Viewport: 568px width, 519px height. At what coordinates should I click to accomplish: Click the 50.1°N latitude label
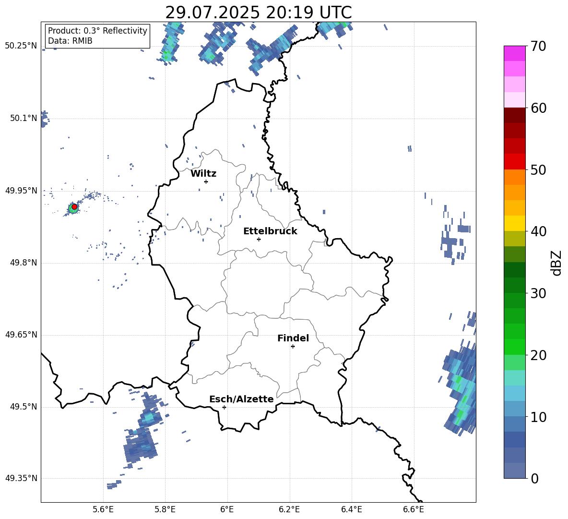[x=24, y=118]
